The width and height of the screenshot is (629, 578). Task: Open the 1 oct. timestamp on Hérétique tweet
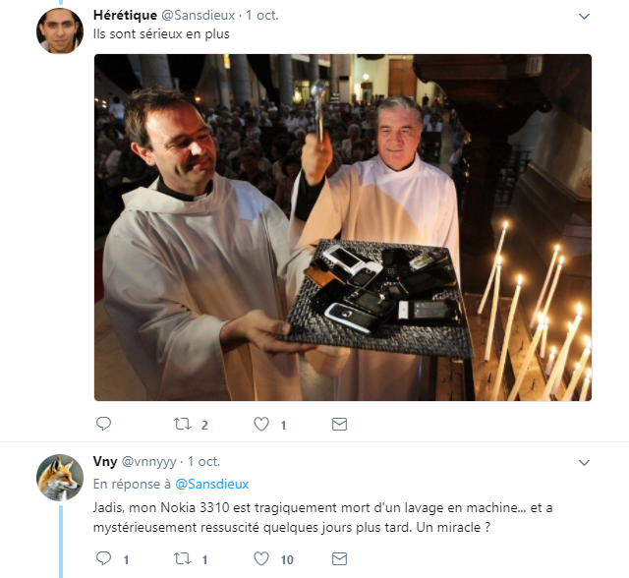263,16
